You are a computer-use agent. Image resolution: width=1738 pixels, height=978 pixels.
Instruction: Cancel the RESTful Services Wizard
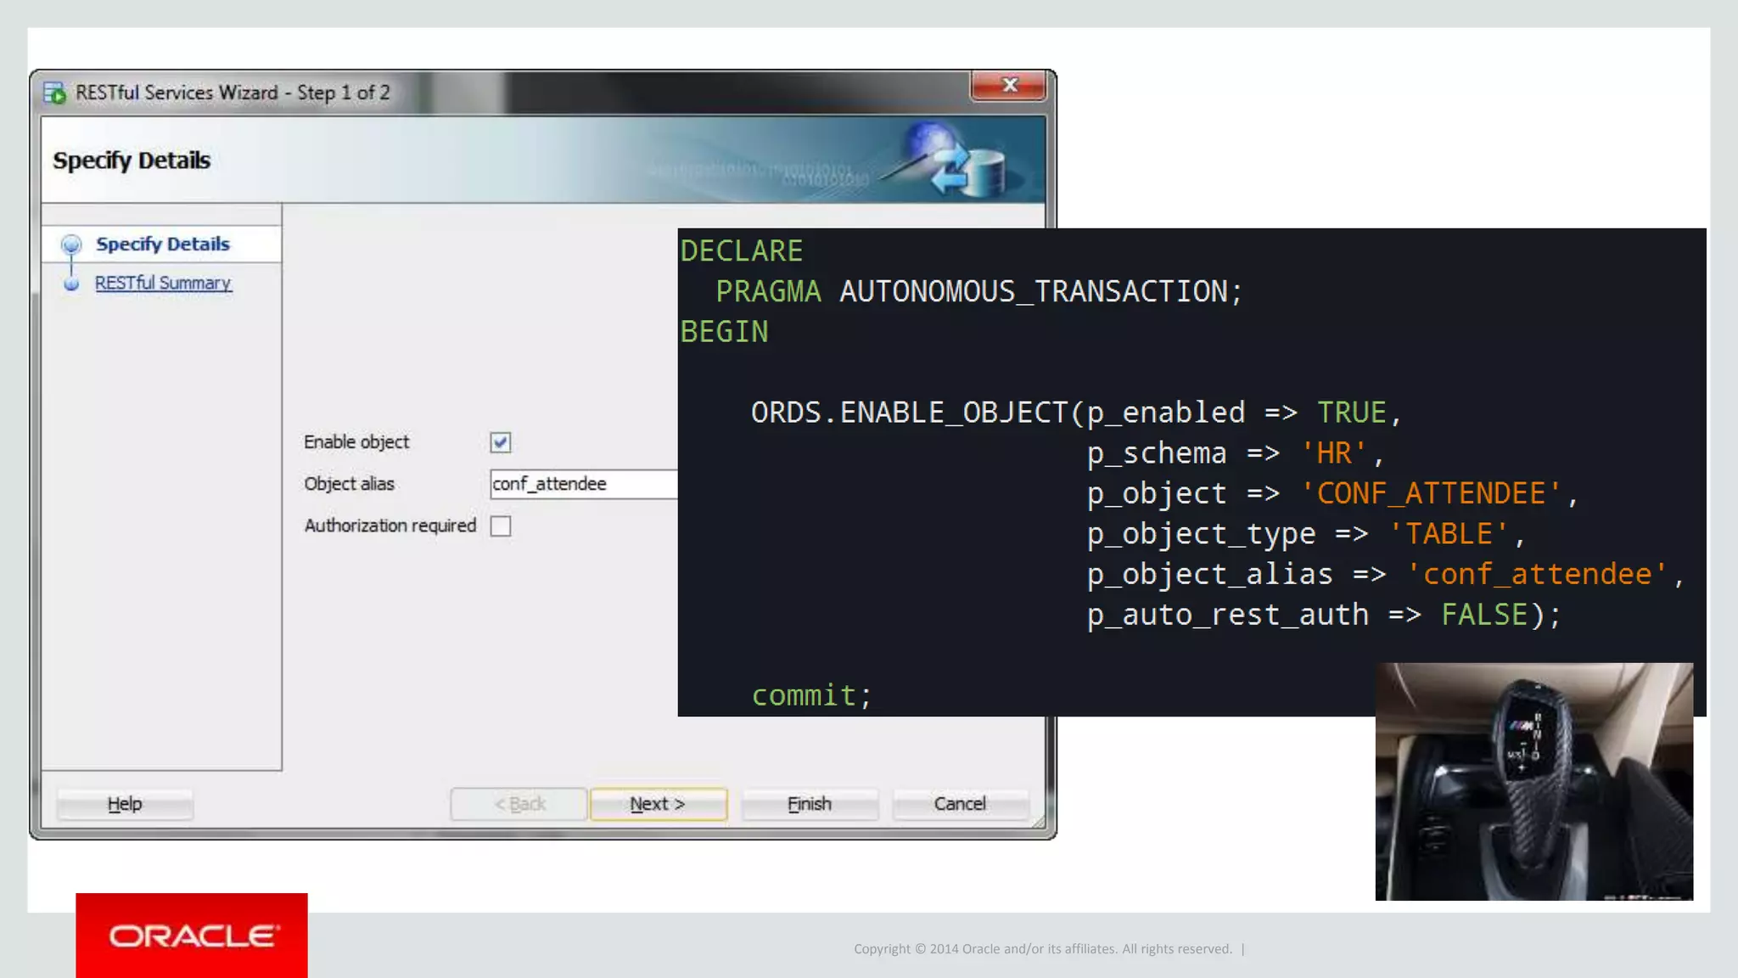click(960, 804)
